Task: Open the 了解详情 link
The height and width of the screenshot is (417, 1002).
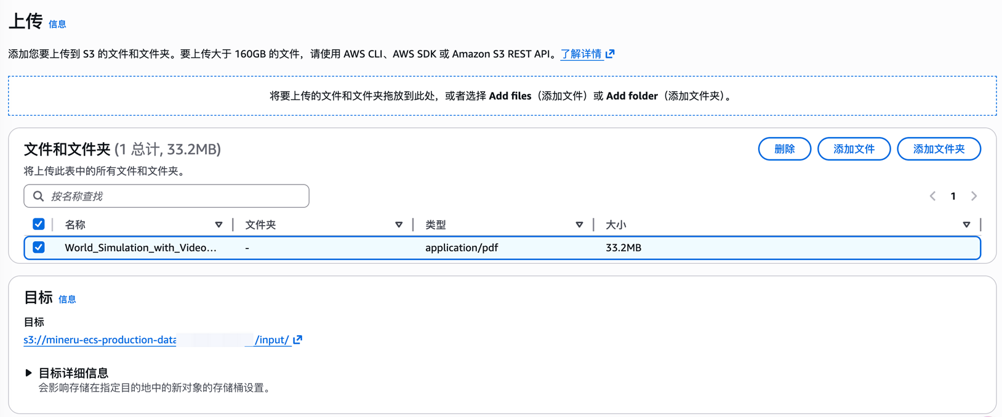Action: tap(581, 54)
